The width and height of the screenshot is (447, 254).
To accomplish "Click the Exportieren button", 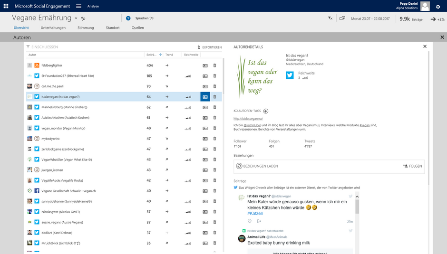I will 210,47.
